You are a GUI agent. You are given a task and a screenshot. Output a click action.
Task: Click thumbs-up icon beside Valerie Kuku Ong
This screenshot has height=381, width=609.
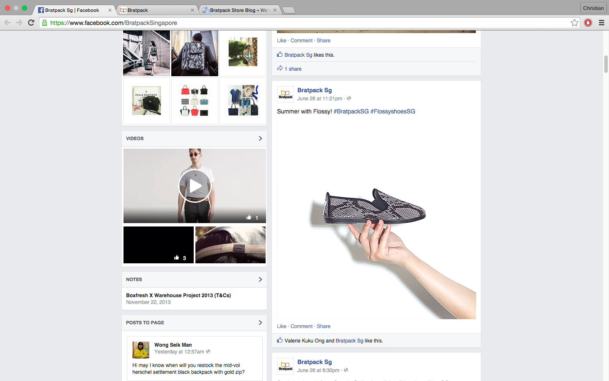click(x=280, y=340)
